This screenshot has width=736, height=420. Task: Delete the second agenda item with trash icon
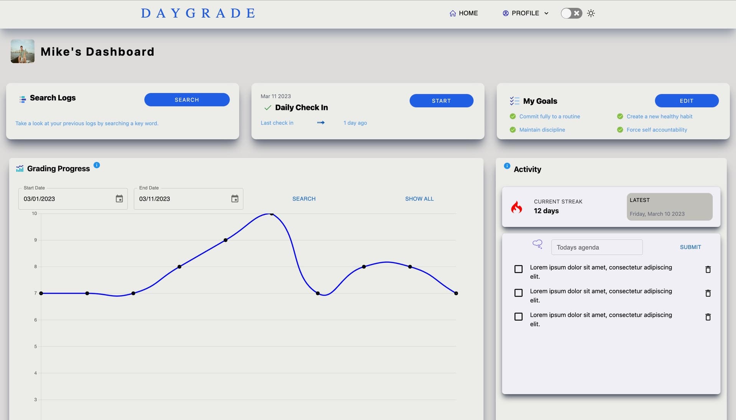point(708,293)
